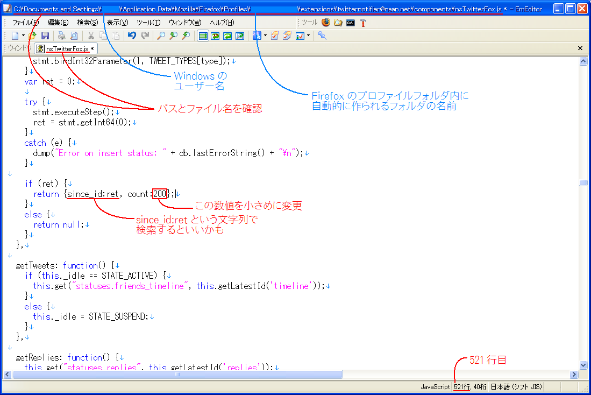Viewport: 591px width, 395px height.
Task: Click the command prompt tool icon
Action: pos(351,23)
